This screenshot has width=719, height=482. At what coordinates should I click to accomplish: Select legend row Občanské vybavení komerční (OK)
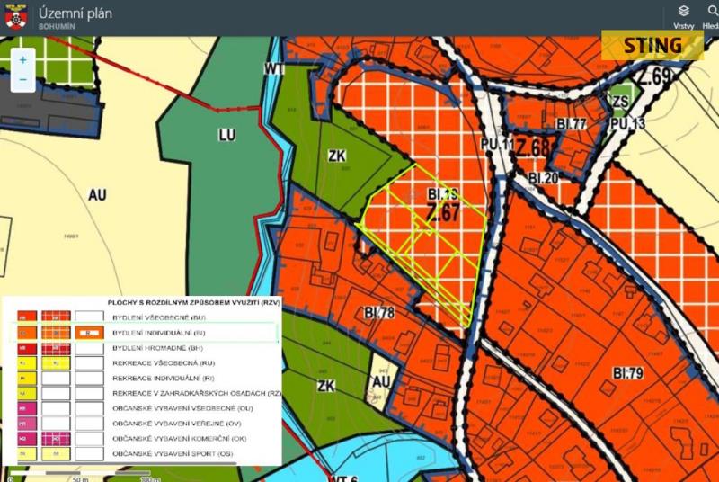179,439
